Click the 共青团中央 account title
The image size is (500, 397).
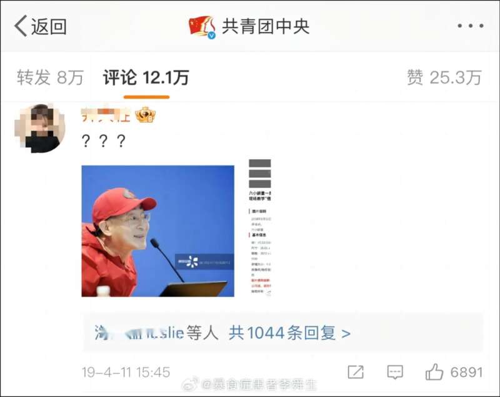266,26
